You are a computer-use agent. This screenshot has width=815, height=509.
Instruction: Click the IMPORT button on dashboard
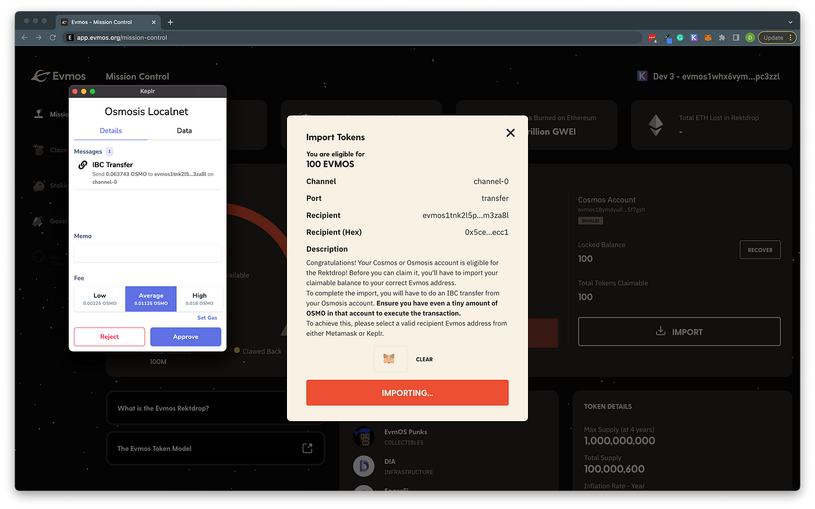[679, 332]
